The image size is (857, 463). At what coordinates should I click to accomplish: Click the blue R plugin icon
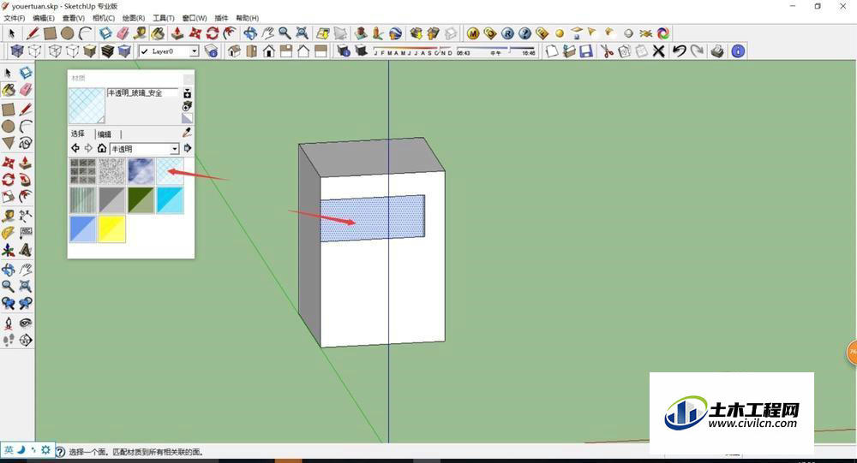click(507, 33)
